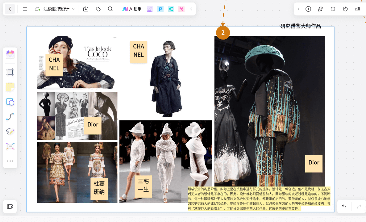Select the mind map node tool
Viewport: 366px width, 222px height.
tap(10, 146)
